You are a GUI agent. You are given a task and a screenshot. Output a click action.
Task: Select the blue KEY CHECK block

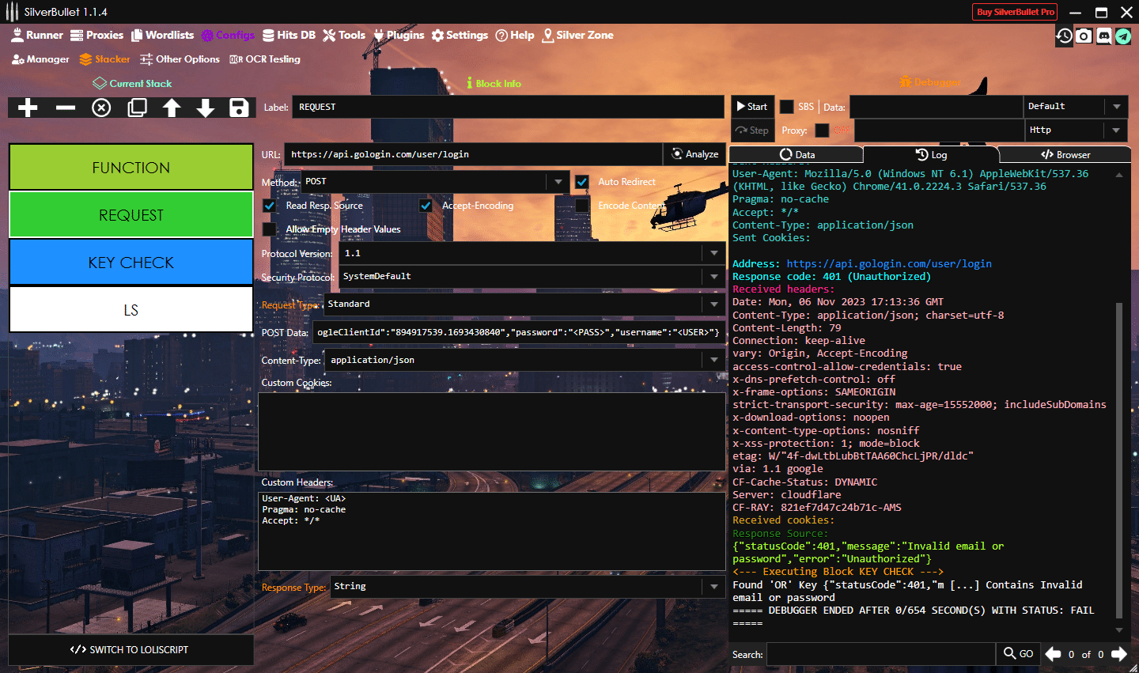point(131,263)
